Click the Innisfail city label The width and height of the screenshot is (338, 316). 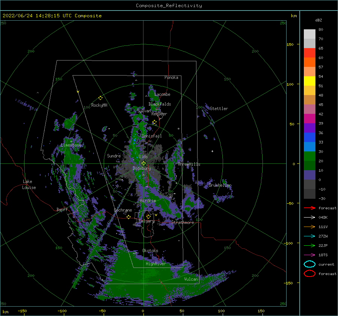point(152,136)
